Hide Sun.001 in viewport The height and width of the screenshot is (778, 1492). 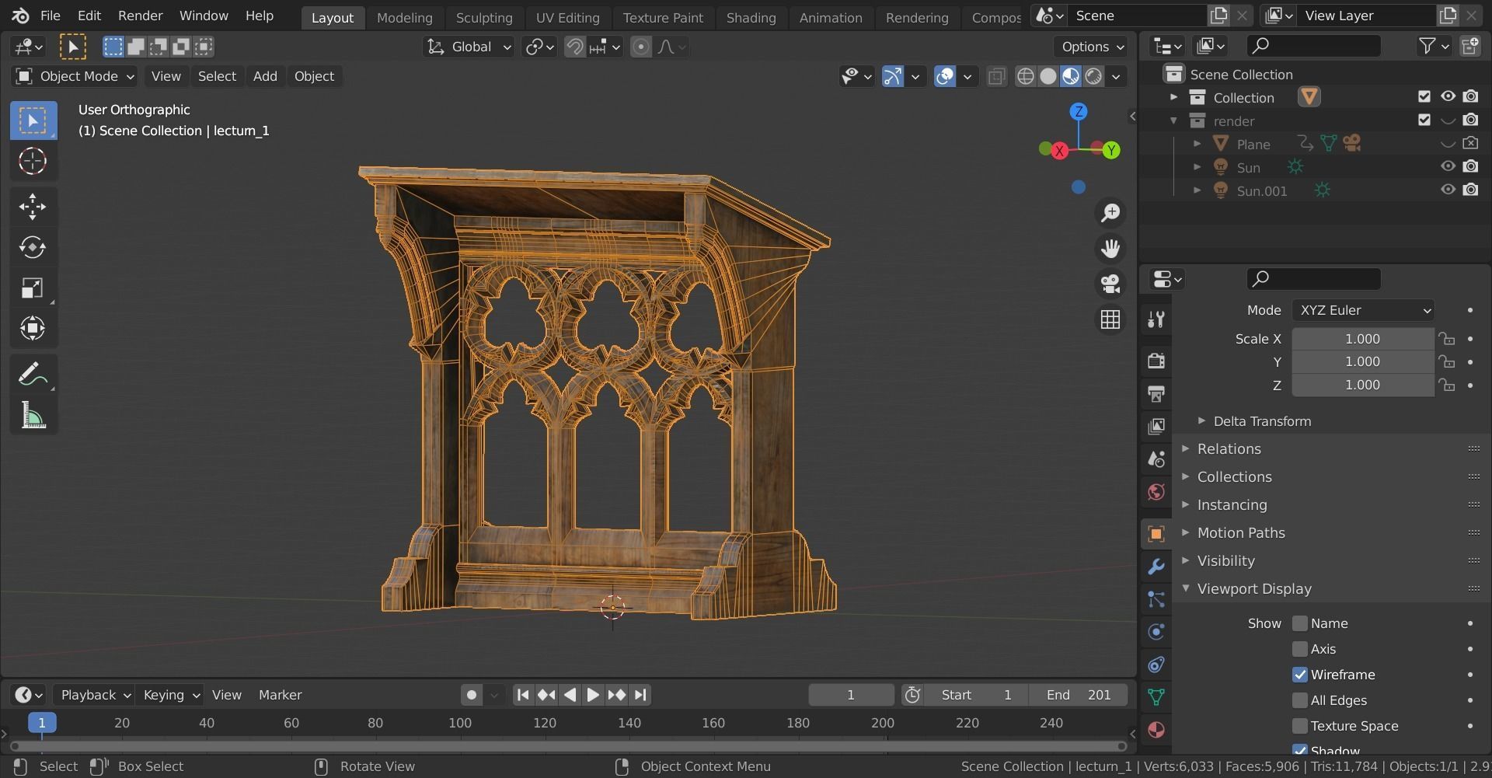(1448, 190)
